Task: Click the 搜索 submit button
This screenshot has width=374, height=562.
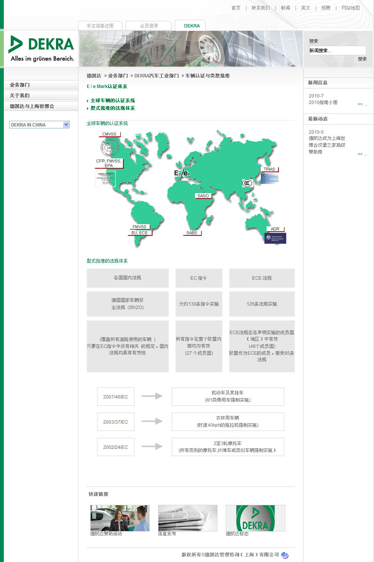Action: (x=362, y=59)
